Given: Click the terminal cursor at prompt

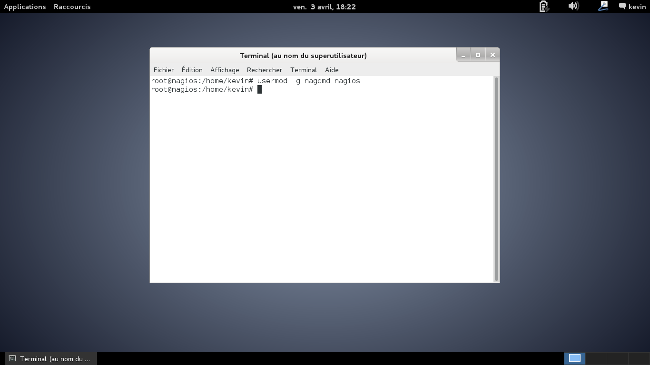Looking at the screenshot, I should (259, 89).
